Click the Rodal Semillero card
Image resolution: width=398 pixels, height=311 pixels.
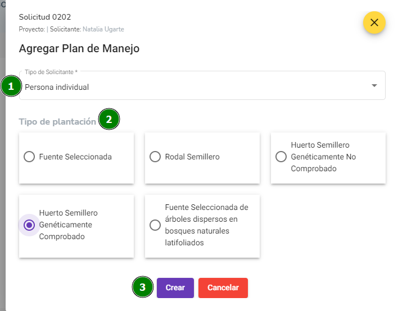[202, 158]
